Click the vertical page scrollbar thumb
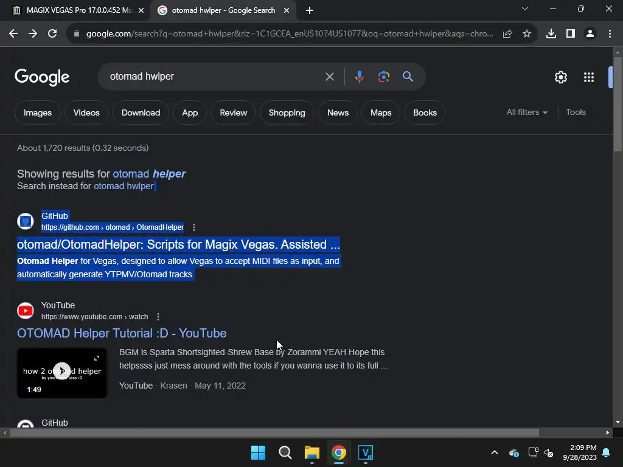Screen dimensions: 623x467 pos(617,104)
